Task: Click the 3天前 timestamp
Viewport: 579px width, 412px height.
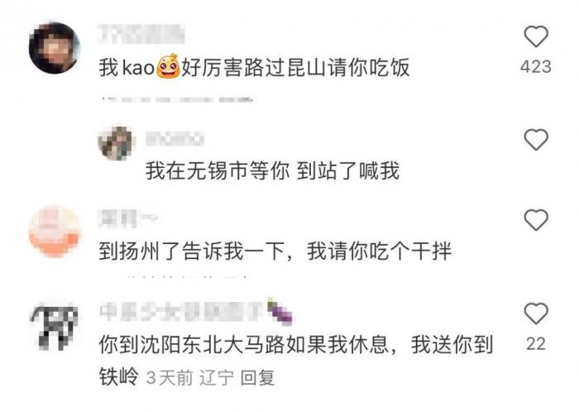Action: pos(170,377)
